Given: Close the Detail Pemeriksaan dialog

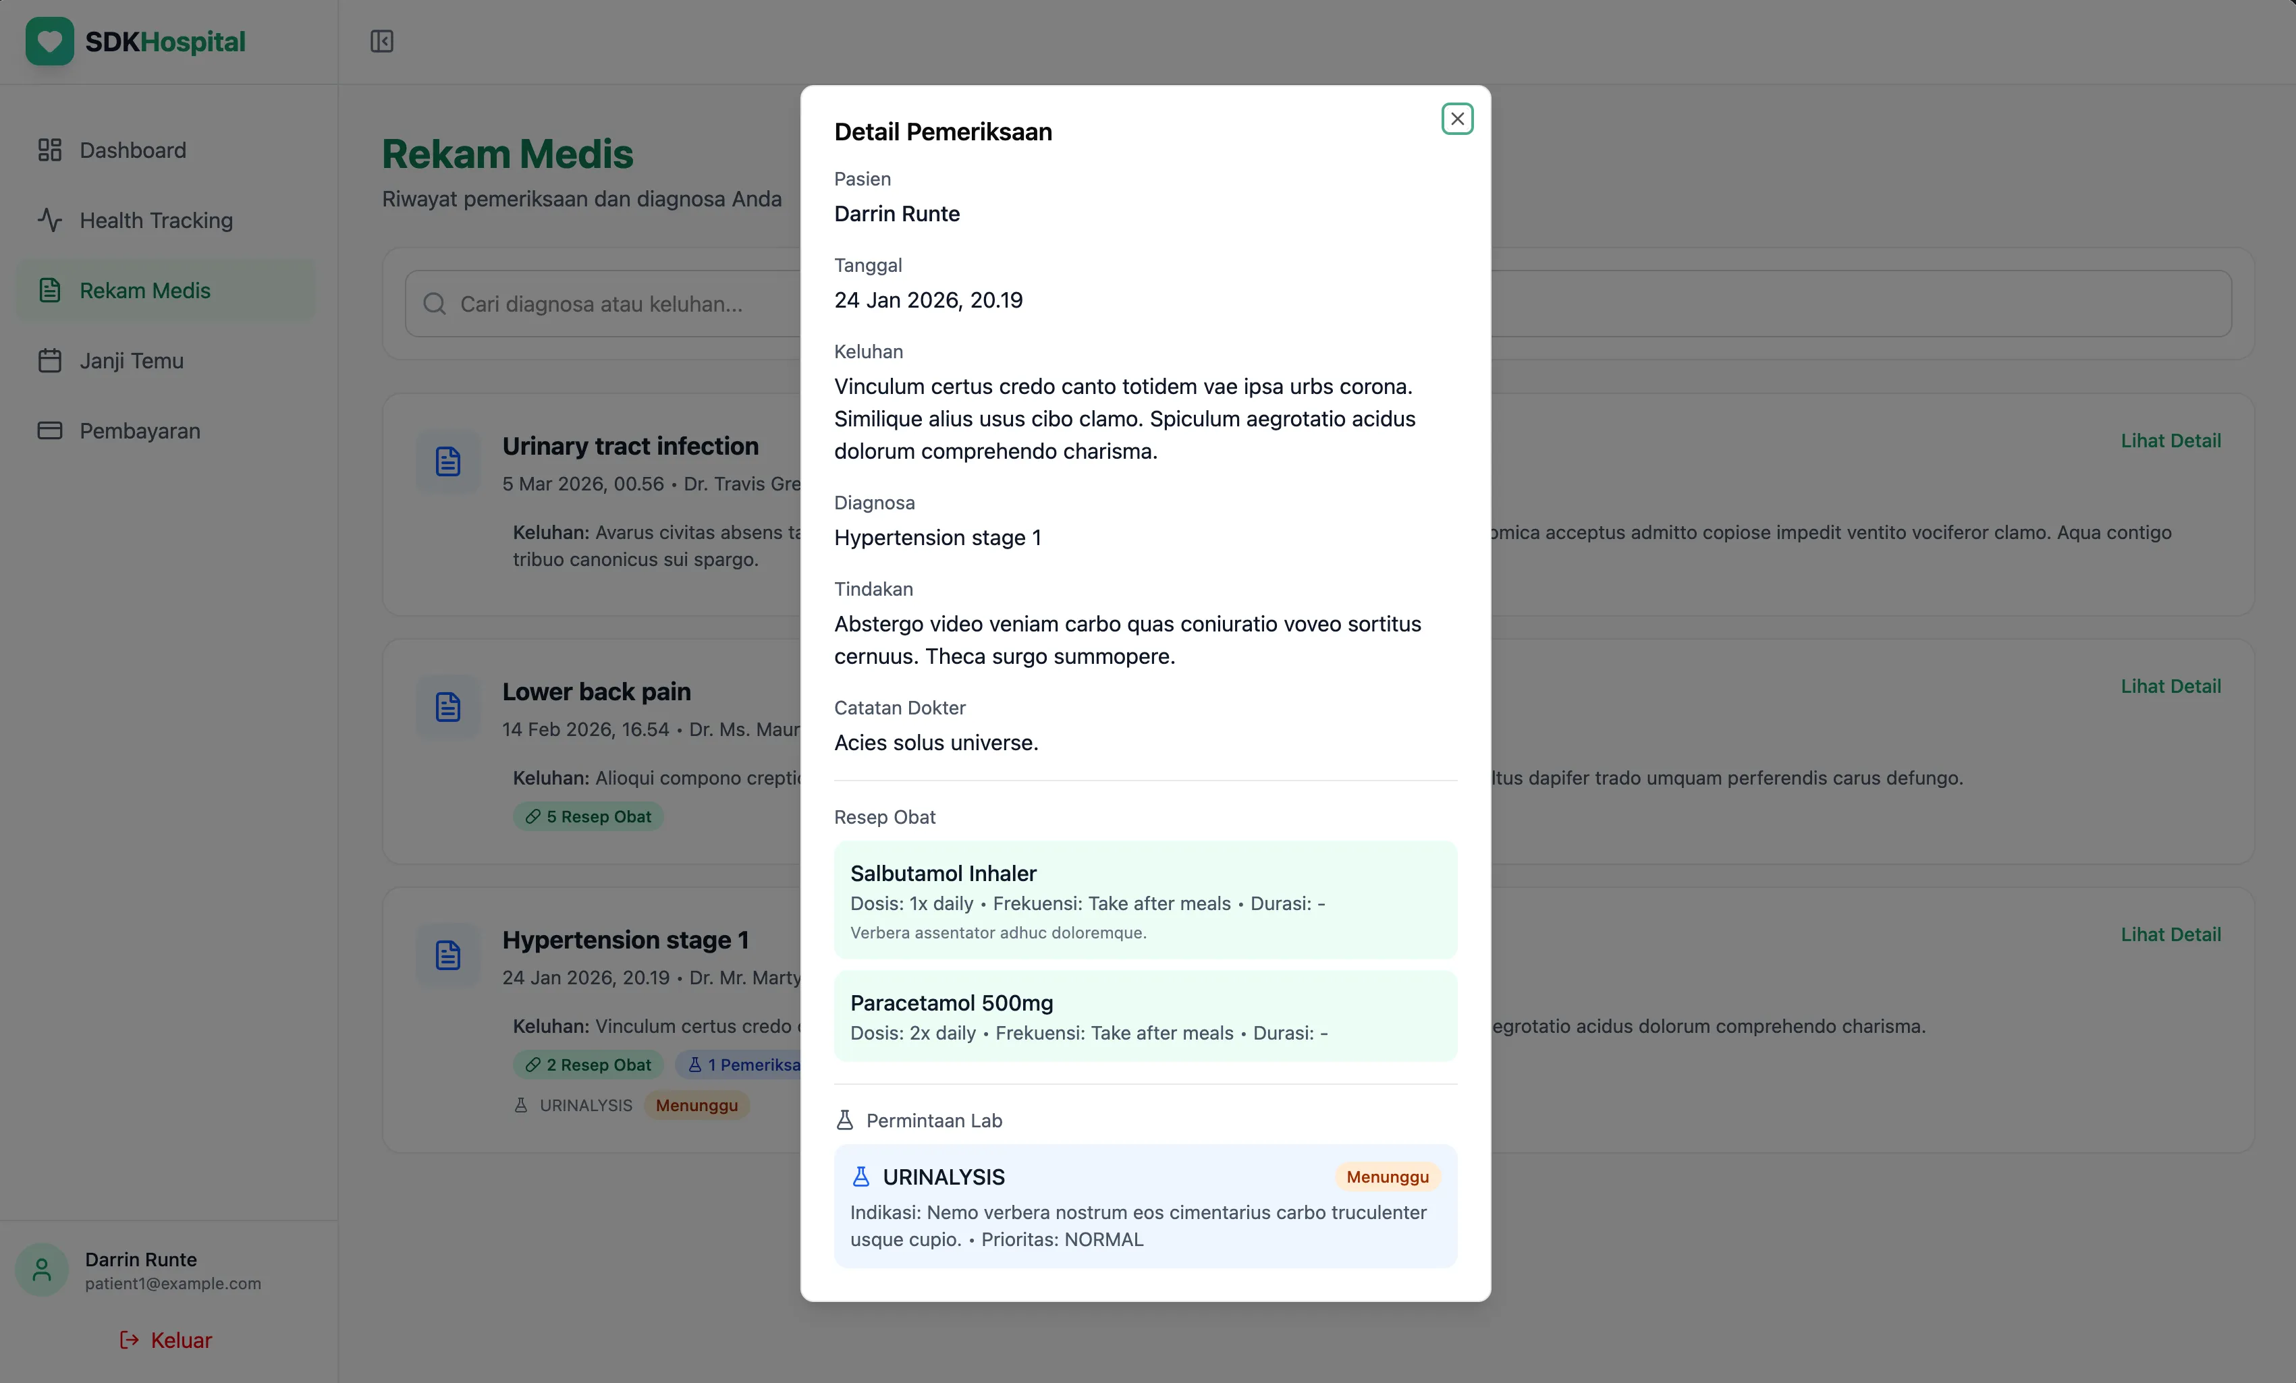Looking at the screenshot, I should [x=1456, y=118].
